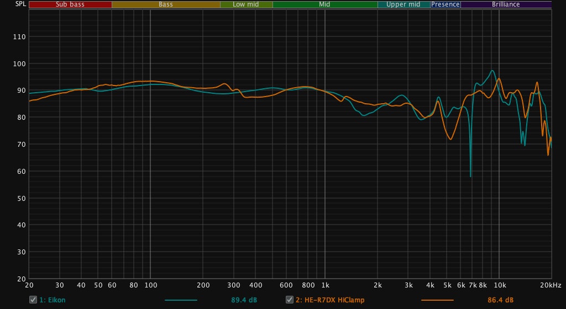Select the Brilliance band label

point(506,4)
